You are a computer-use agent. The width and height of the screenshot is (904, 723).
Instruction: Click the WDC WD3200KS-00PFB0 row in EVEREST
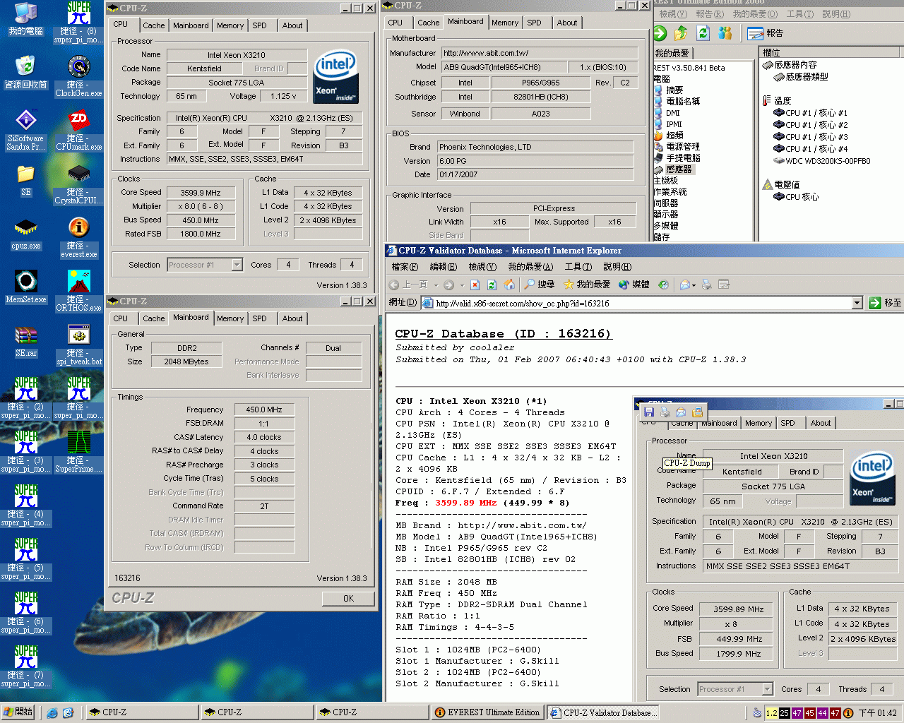click(821, 161)
